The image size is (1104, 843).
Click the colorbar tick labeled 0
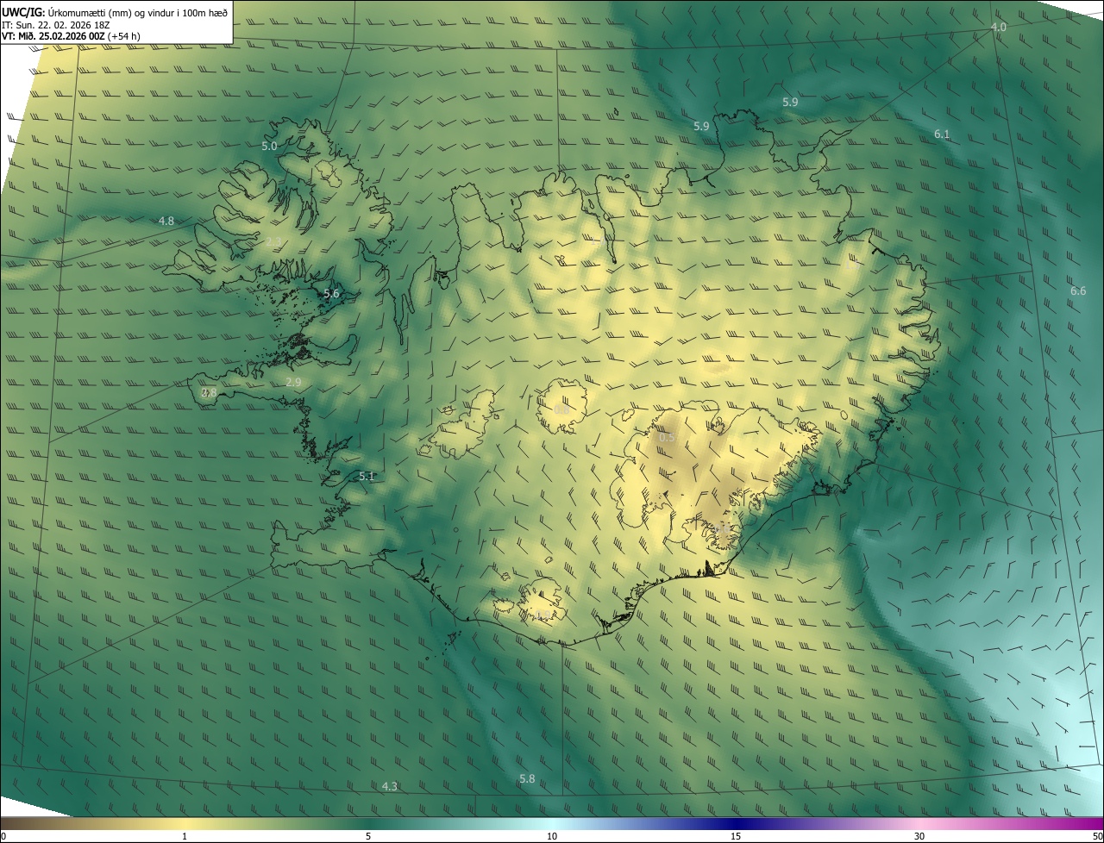[3, 836]
